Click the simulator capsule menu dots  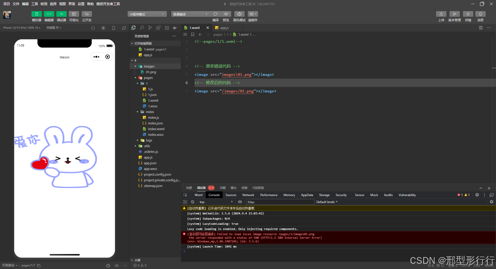point(96,57)
